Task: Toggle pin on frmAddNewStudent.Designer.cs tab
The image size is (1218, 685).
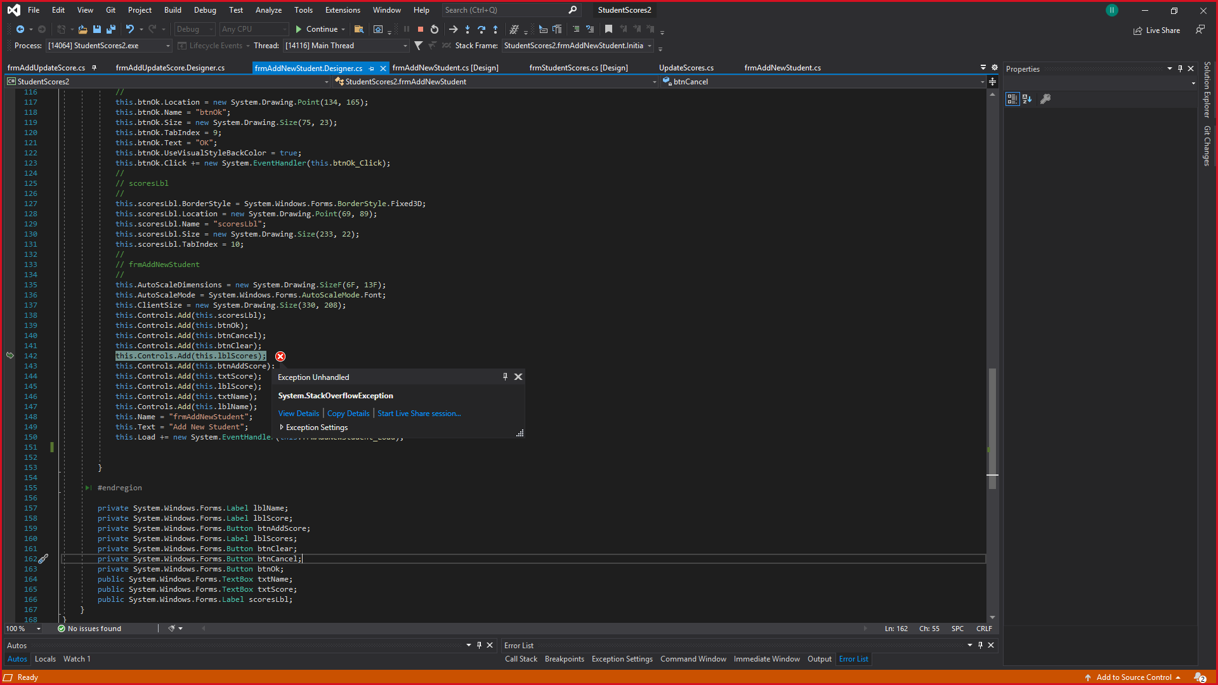Action: (x=372, y=68)
